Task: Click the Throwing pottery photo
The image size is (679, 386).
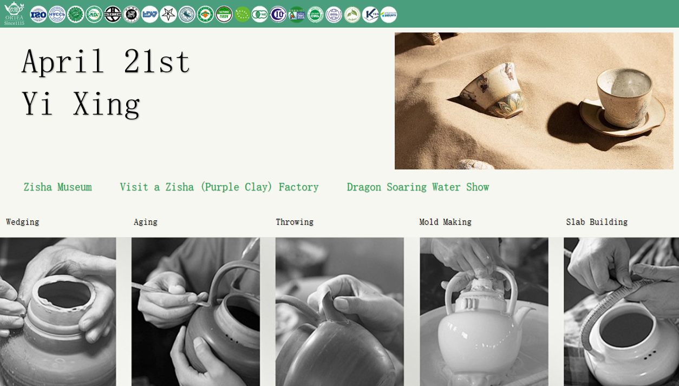Action: [339, 311]
